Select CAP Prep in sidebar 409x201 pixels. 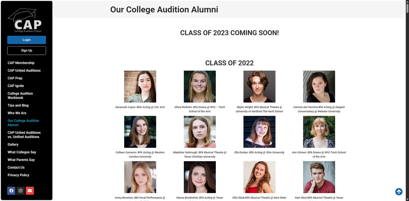(15, 78)
